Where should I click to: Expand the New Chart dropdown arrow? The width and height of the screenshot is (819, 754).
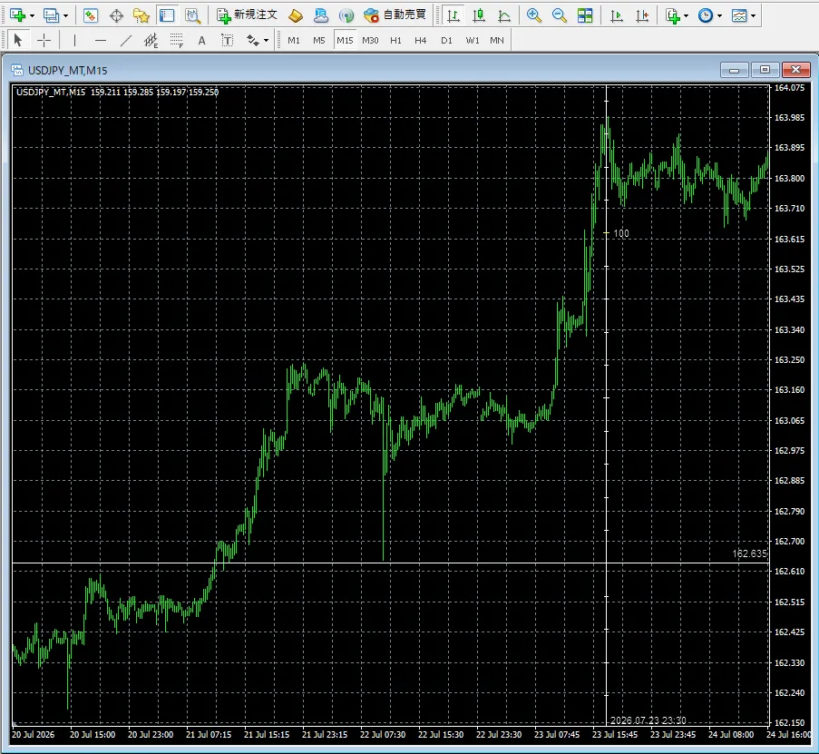(x=33, y=15)
